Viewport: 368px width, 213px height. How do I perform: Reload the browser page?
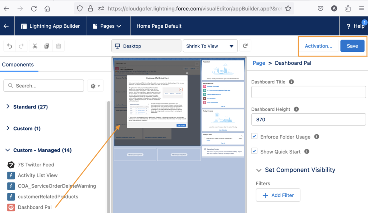pyautogui.click(x=34, y=9)
